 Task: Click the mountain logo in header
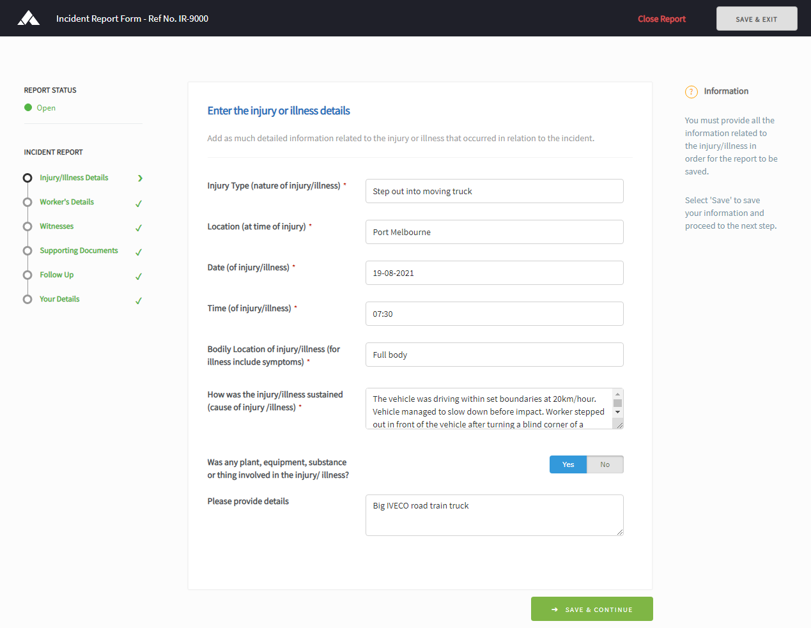point(29,18)
